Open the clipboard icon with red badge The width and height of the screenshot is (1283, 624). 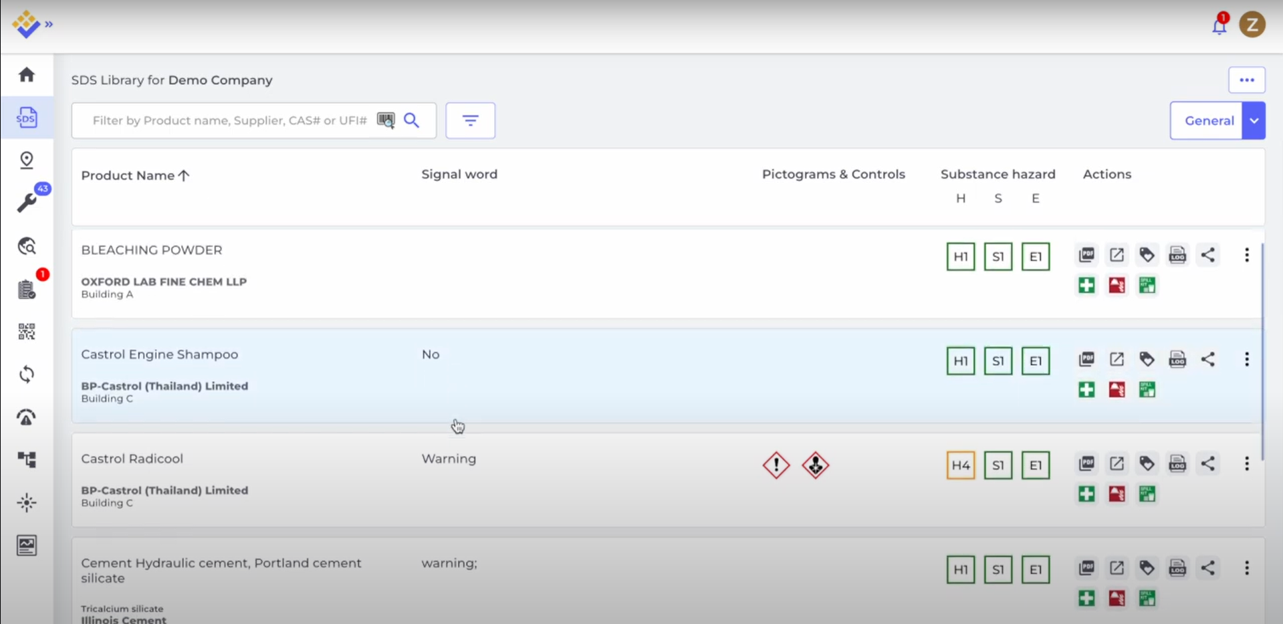pyautogui.click(x=27, y=290)
